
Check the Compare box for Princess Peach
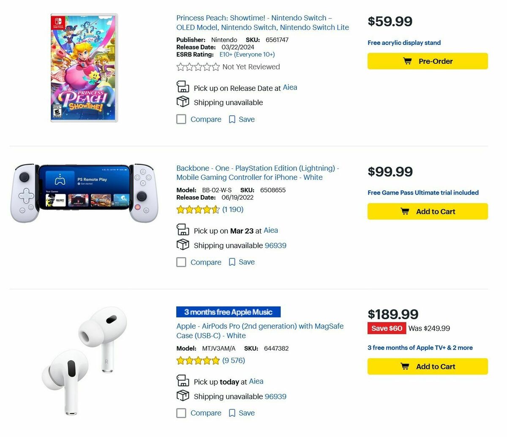point(181,119)
